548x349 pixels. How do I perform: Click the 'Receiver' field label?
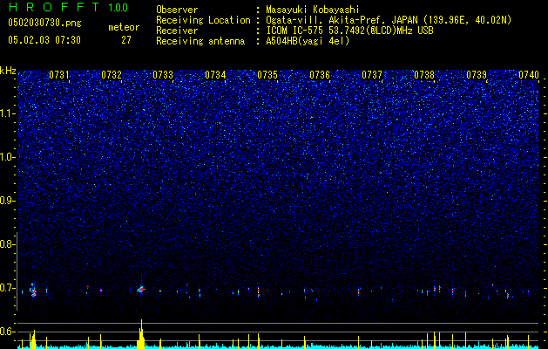coord(177,31)
